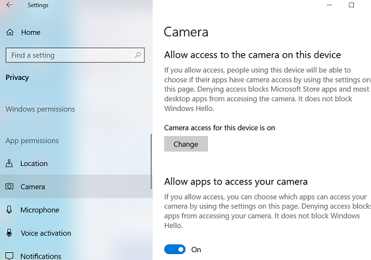This screenshot has height=260, width=371.
Task: Click the Location pin icon
Action: [9, 163]
